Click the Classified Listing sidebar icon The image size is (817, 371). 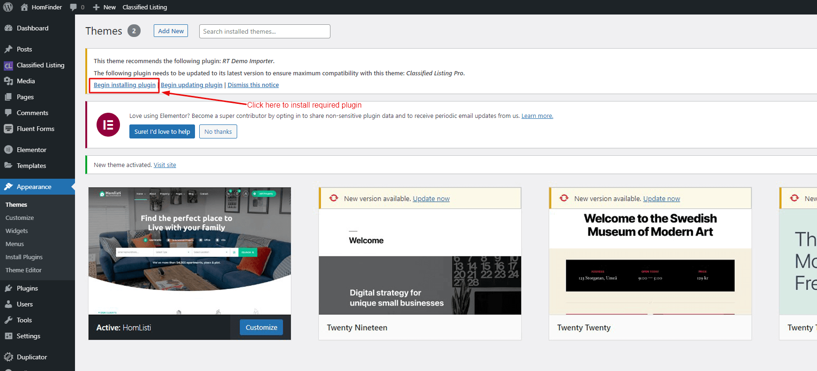[8, 65]
